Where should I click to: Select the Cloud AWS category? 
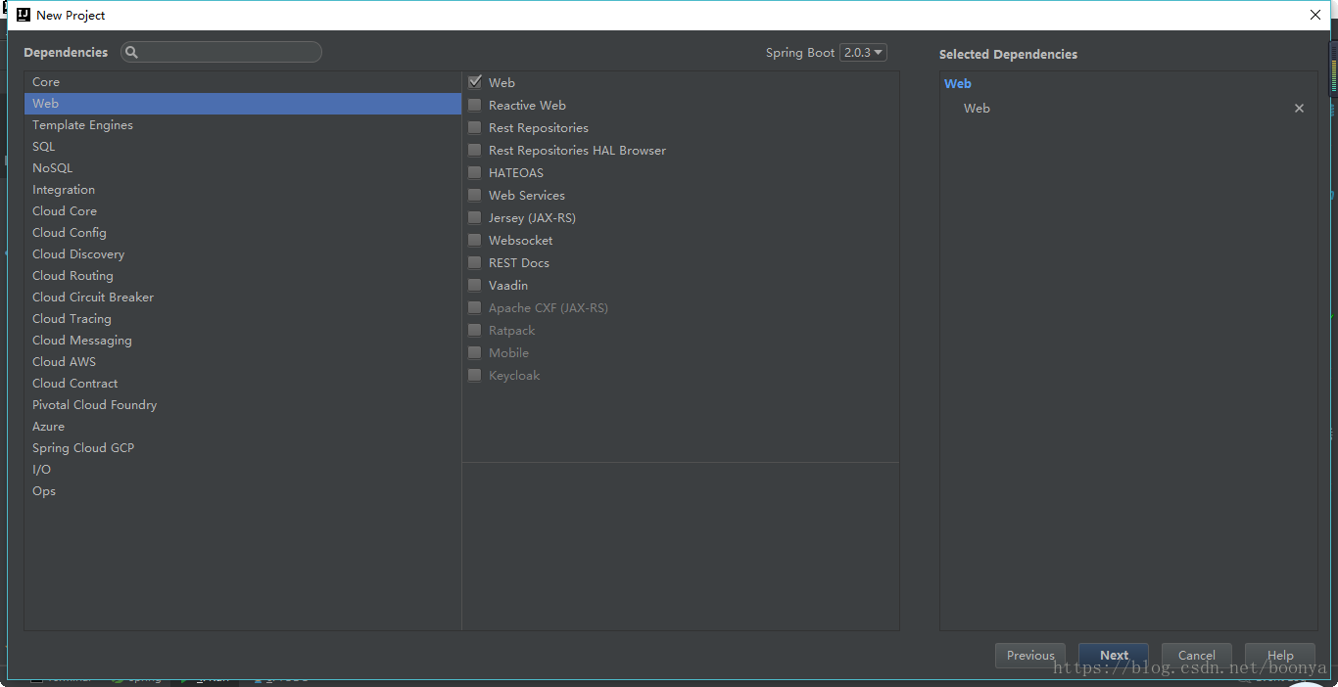click(243, 362)
